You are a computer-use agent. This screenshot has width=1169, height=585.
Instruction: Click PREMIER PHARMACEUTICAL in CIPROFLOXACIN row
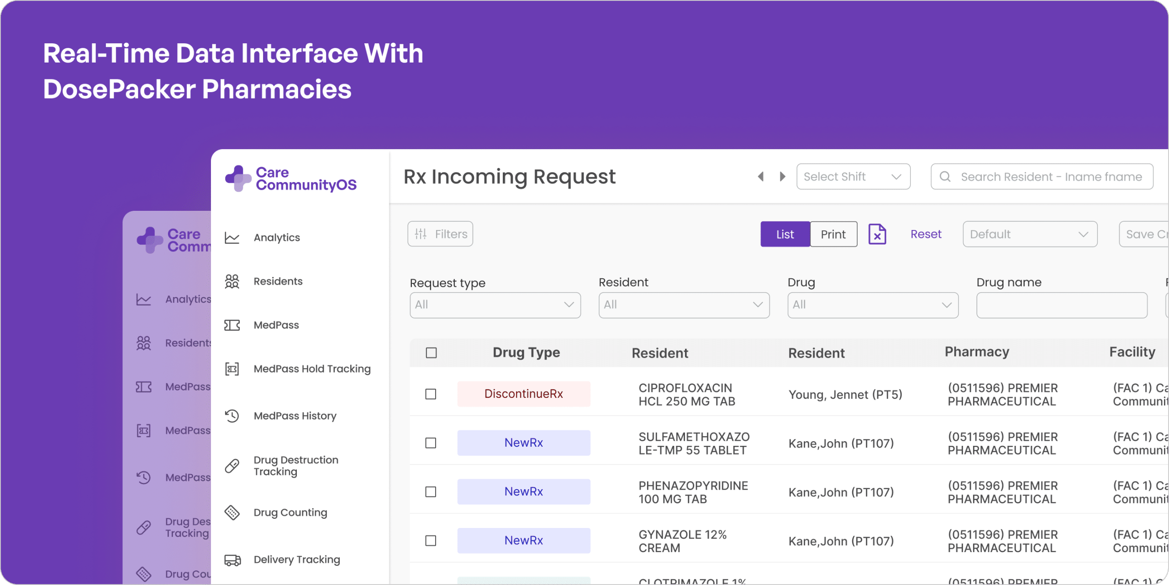tap(1003, 395)
